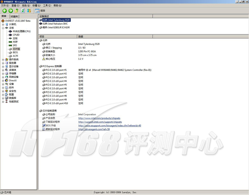Open the File menu

[x=5, y=5]
